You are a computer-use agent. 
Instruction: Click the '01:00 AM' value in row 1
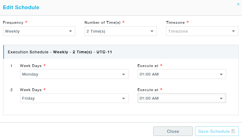(x=149, y=74)
